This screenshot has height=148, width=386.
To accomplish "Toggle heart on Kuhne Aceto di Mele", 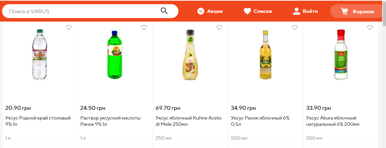I will click(219, 28).
